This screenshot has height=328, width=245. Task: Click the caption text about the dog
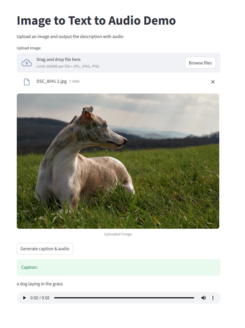(x=40, y=284)
